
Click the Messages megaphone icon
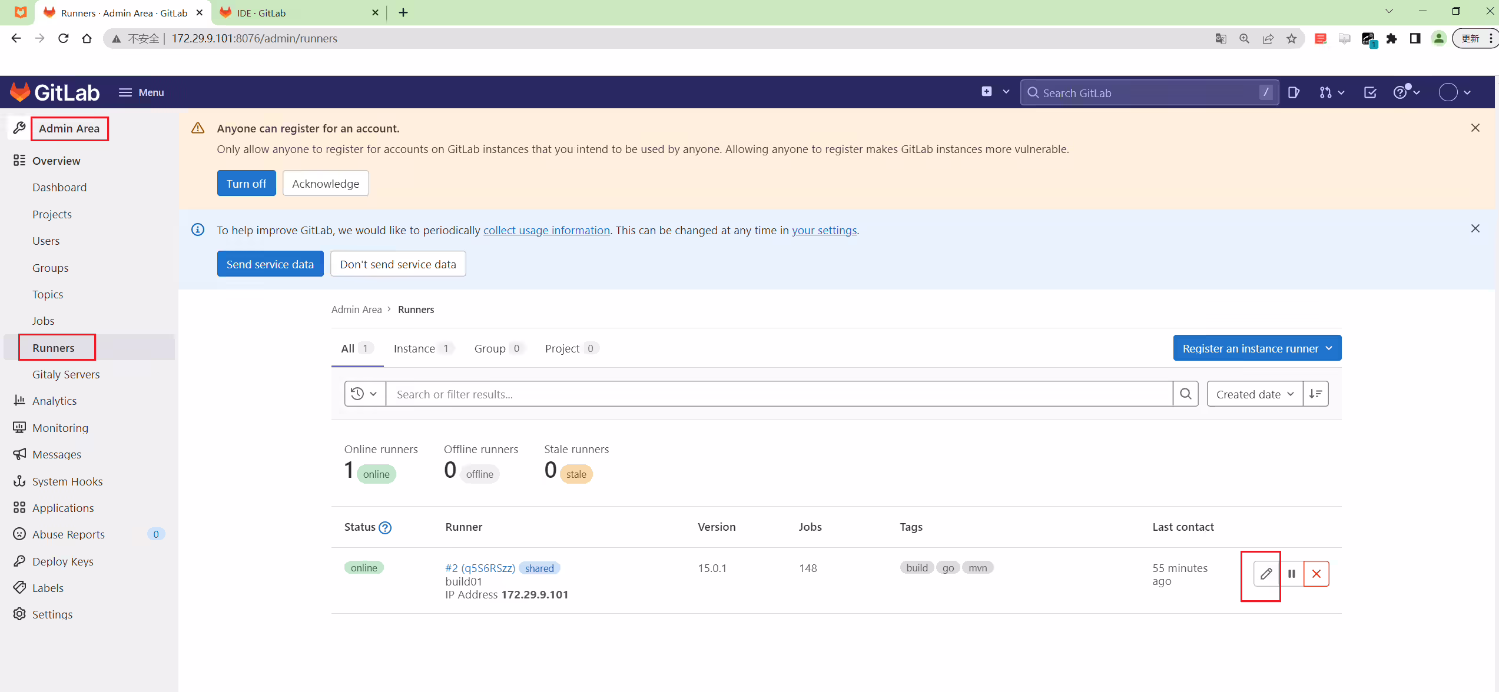coord(19,454)
